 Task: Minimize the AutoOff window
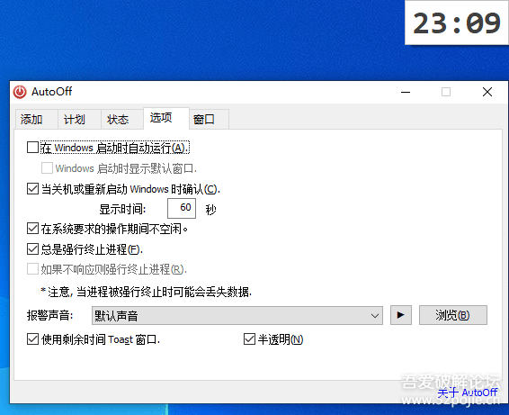(x=406, y=92)
